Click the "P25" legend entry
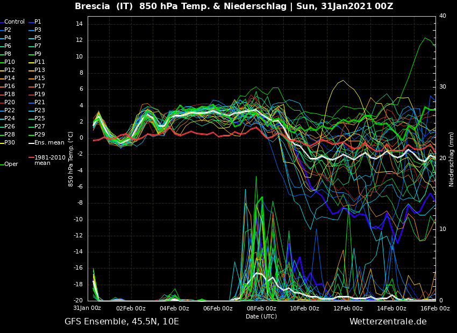457x333 pixels. (37, 119)
